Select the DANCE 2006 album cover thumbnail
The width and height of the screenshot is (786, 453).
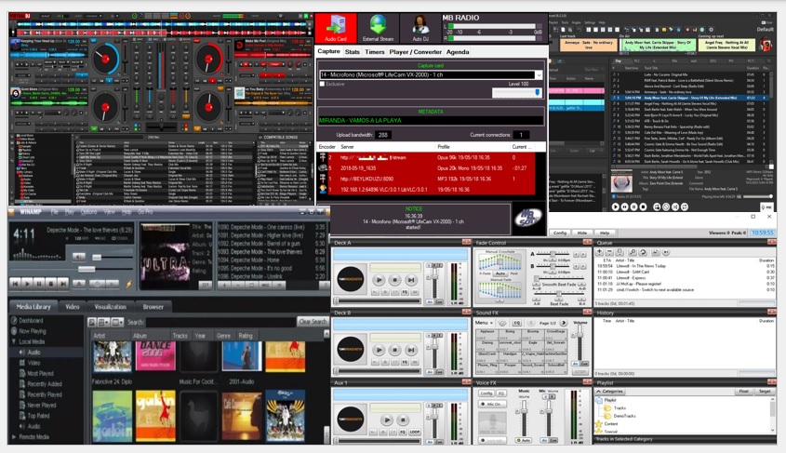pos(155,356)
